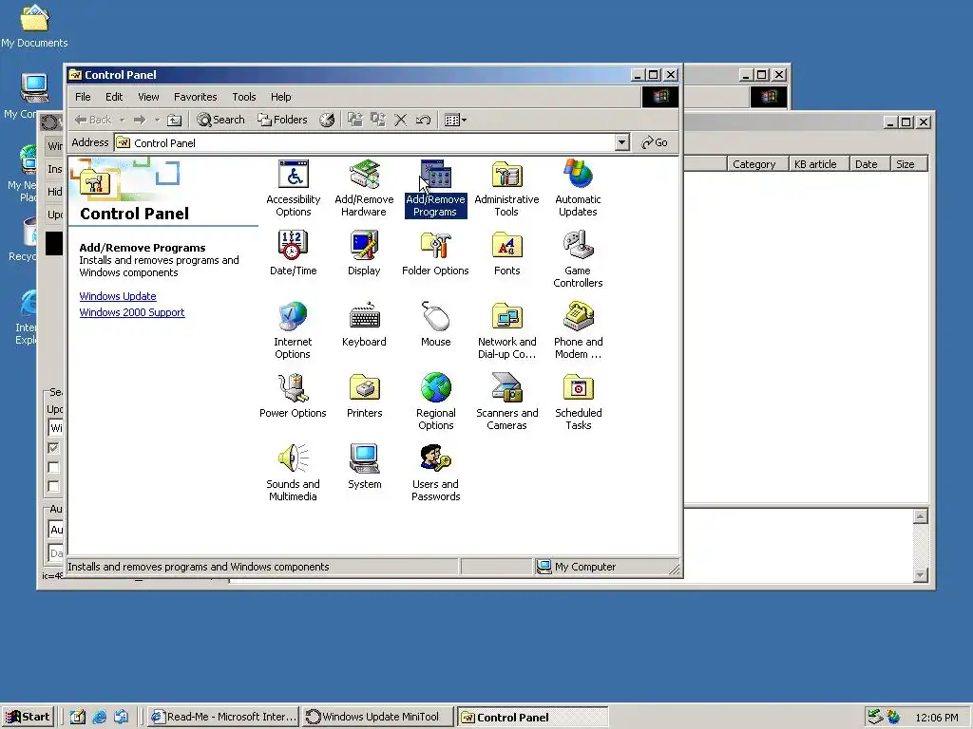The width and height of the screenshot is (973, 729).
Task: Launch Outlook Express from quick launch
Action: 121,717
